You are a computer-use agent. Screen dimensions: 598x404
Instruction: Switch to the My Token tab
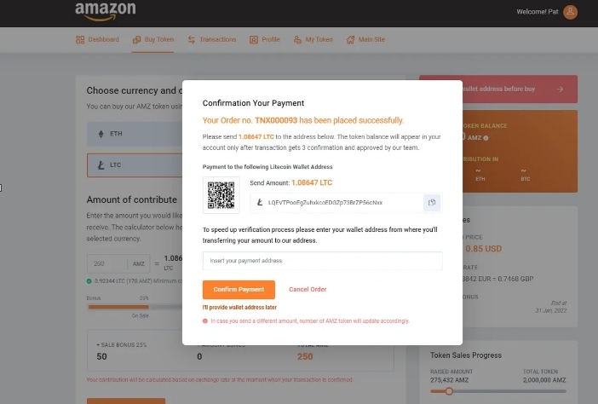click(313, 40)
